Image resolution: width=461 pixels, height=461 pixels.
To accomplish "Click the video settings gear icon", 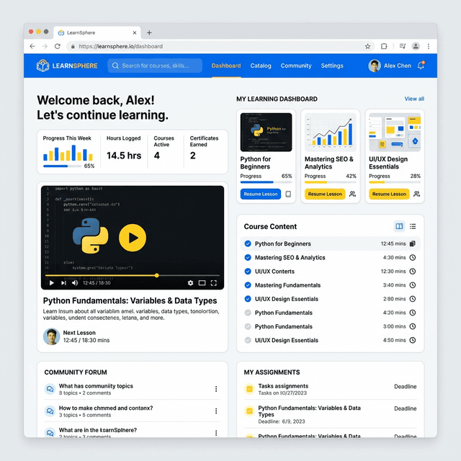I will click(190, 283).
